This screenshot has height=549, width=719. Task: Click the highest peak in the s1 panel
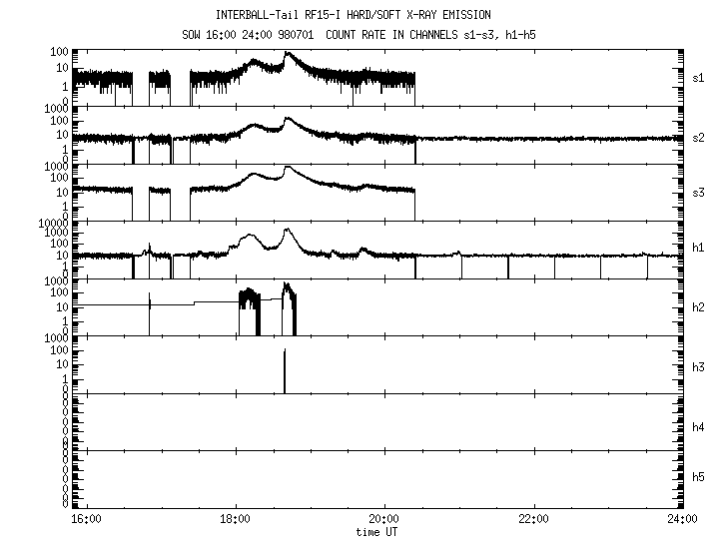click(x=288, y=55)
